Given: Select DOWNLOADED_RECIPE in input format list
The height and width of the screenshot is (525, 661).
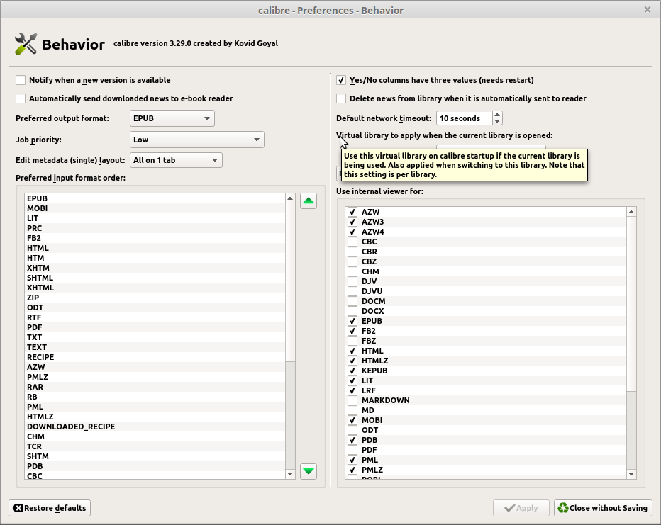Looking at the screenshot, I should (155, 427).
